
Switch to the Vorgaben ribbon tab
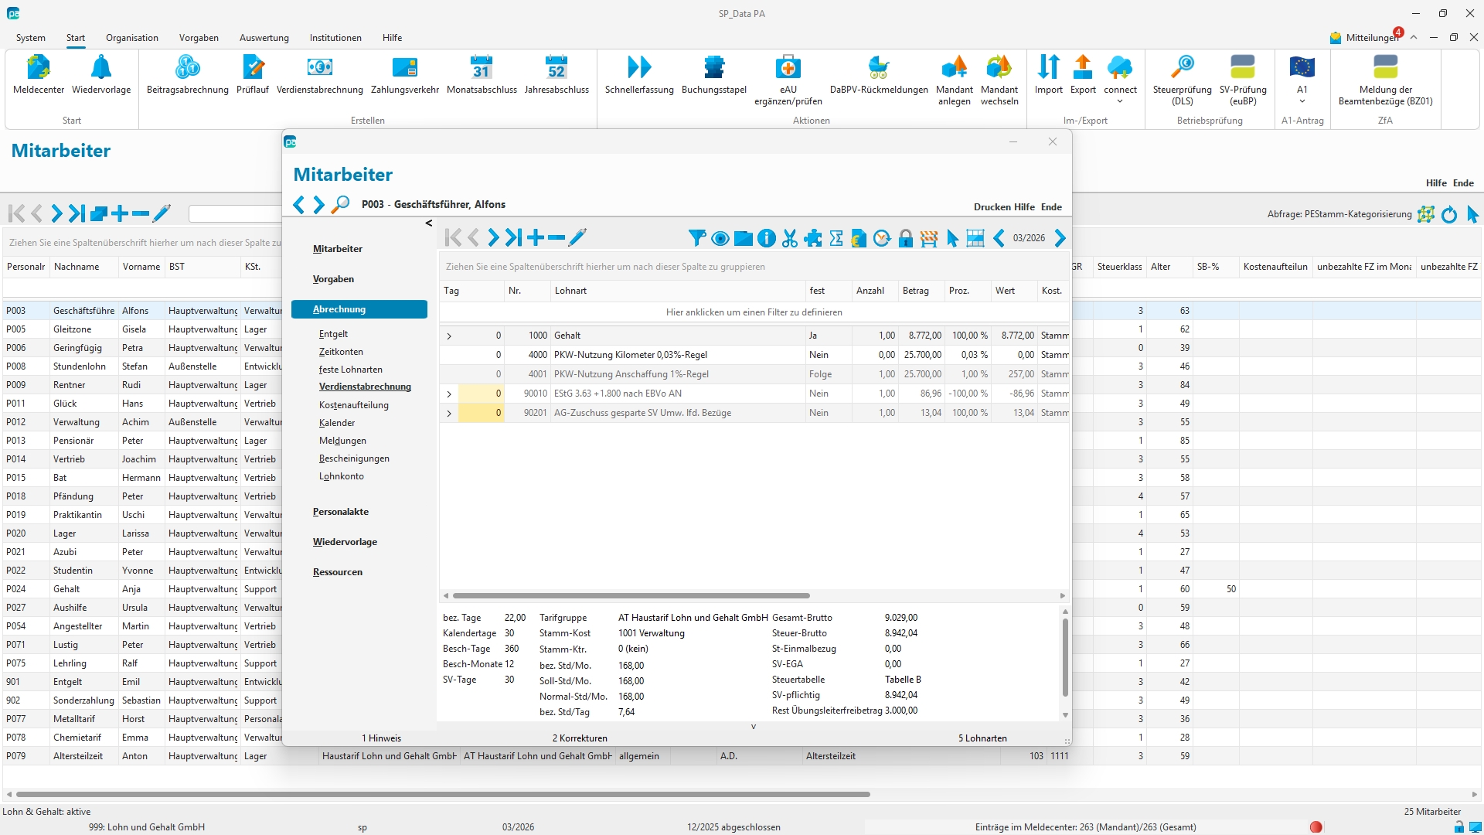[199, 38]
